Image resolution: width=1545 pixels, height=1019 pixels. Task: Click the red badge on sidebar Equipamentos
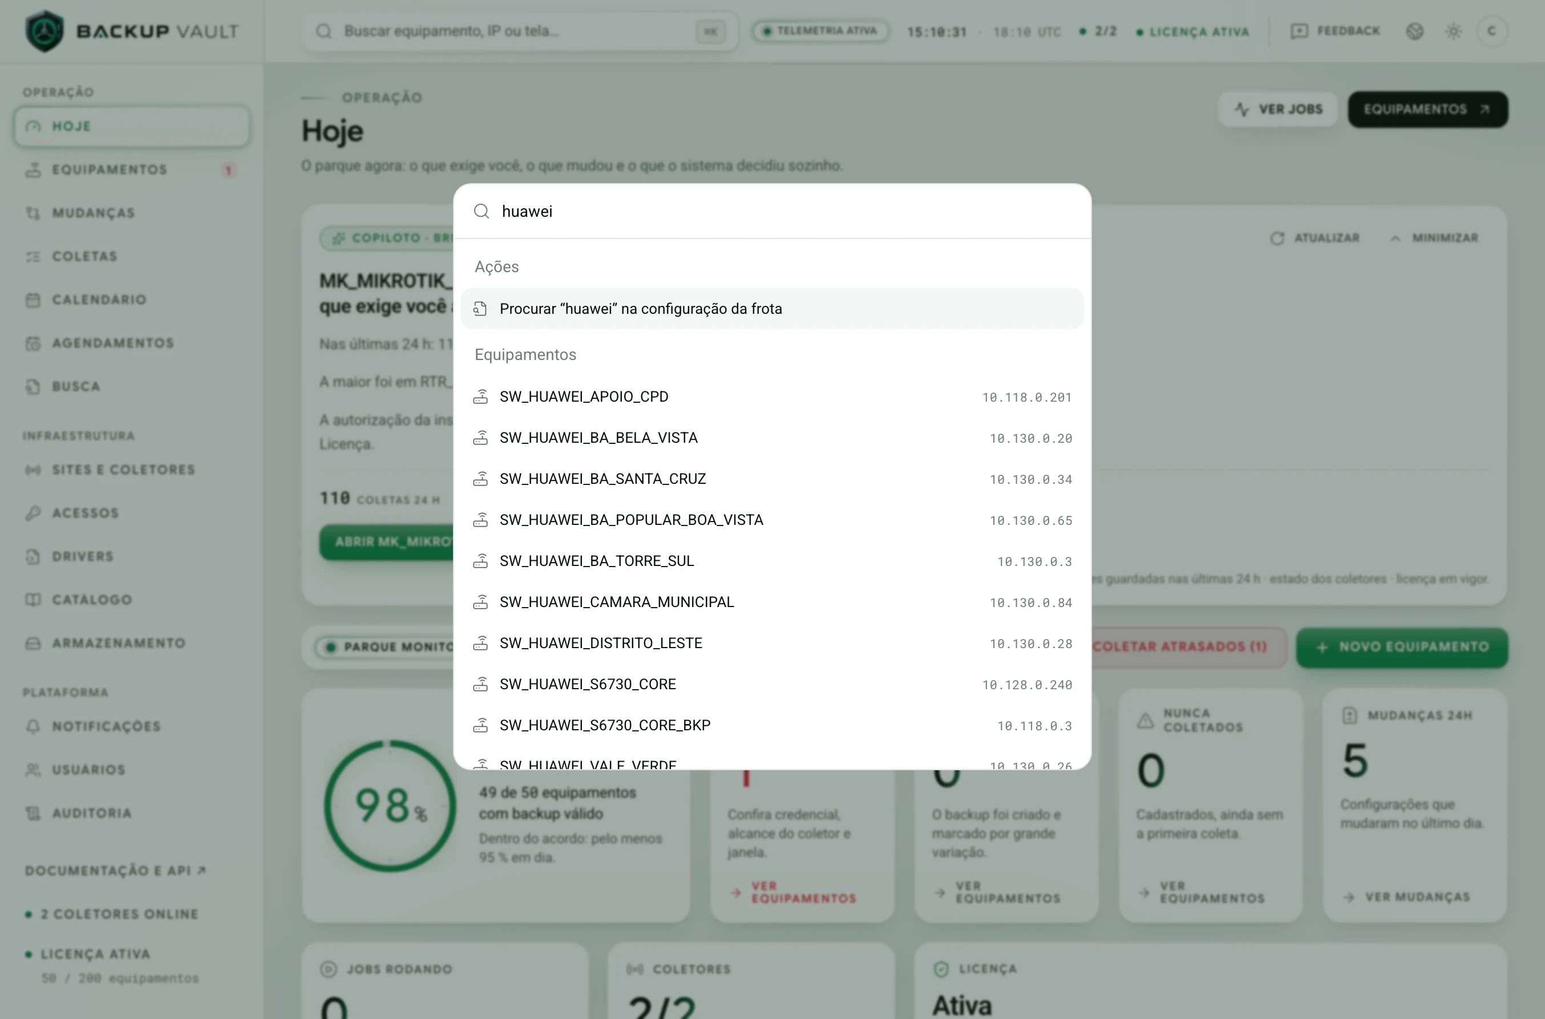pos(228,170)
